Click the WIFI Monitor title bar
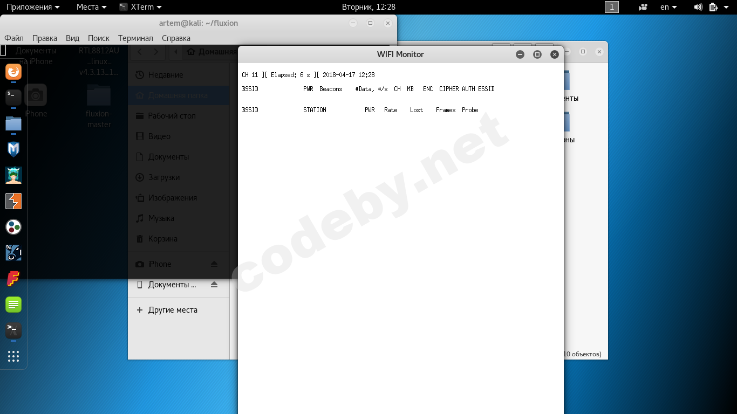The image size is (737, 414). tap(400, 54)
